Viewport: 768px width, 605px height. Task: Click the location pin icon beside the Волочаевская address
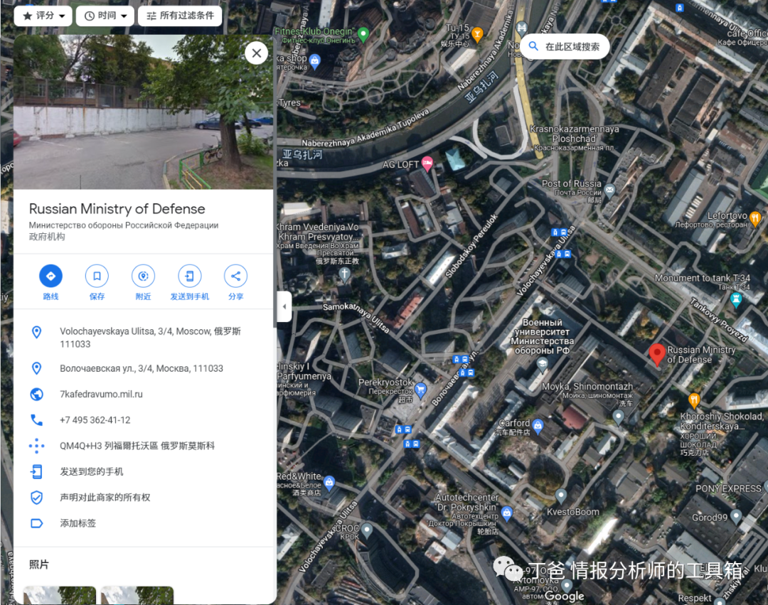[37, 368]
